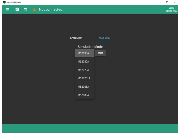Screen dimensions: 178x135
Task: Select the SIMULATION tab
Action: pos(104,38)
